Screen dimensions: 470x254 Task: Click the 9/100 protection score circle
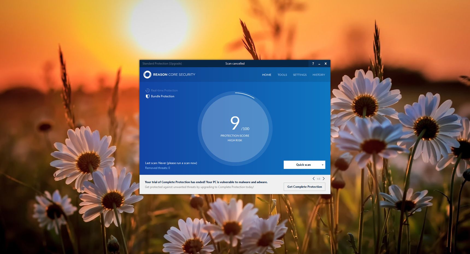[x=235, y=129]
